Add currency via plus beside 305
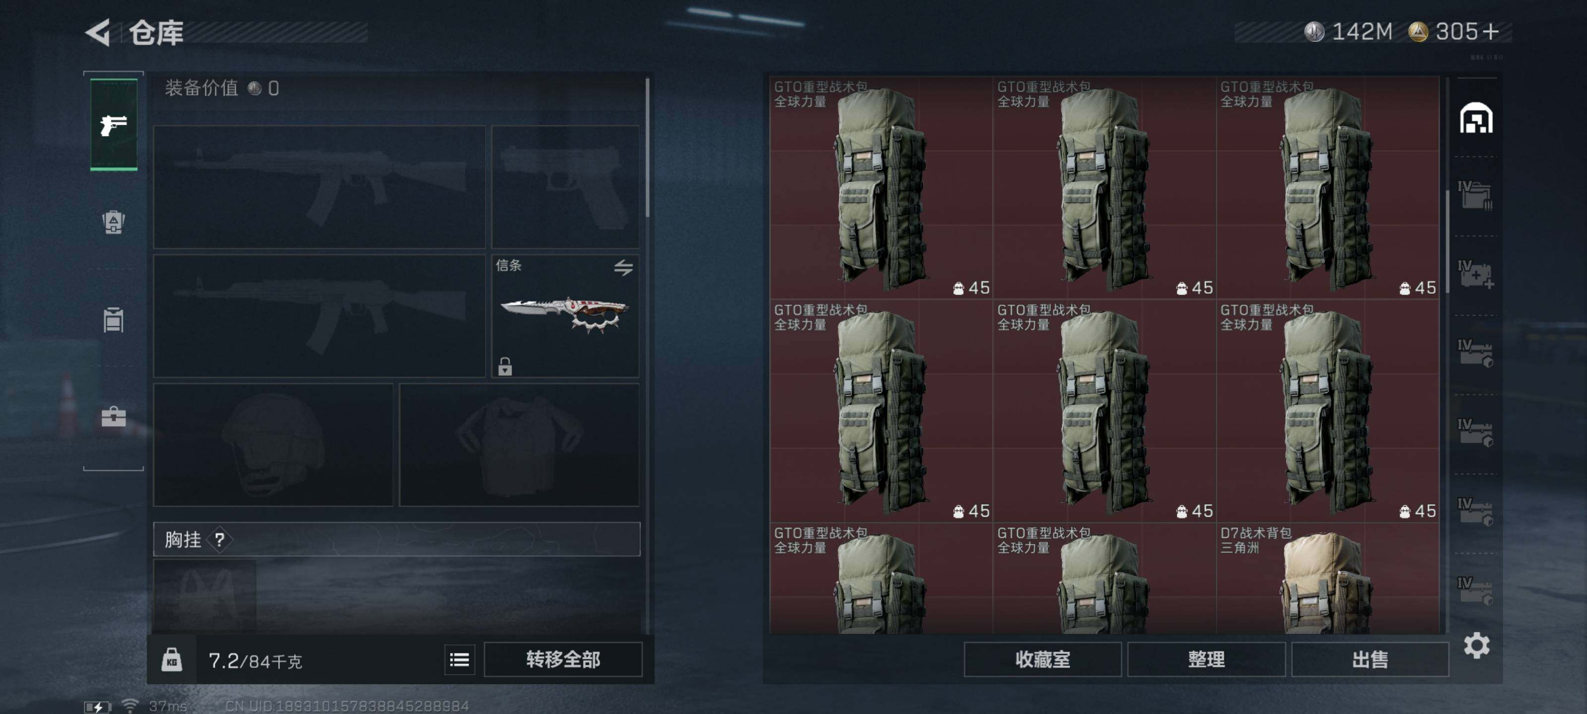This screenshot has height=714, width=1587. [1491, 31]
